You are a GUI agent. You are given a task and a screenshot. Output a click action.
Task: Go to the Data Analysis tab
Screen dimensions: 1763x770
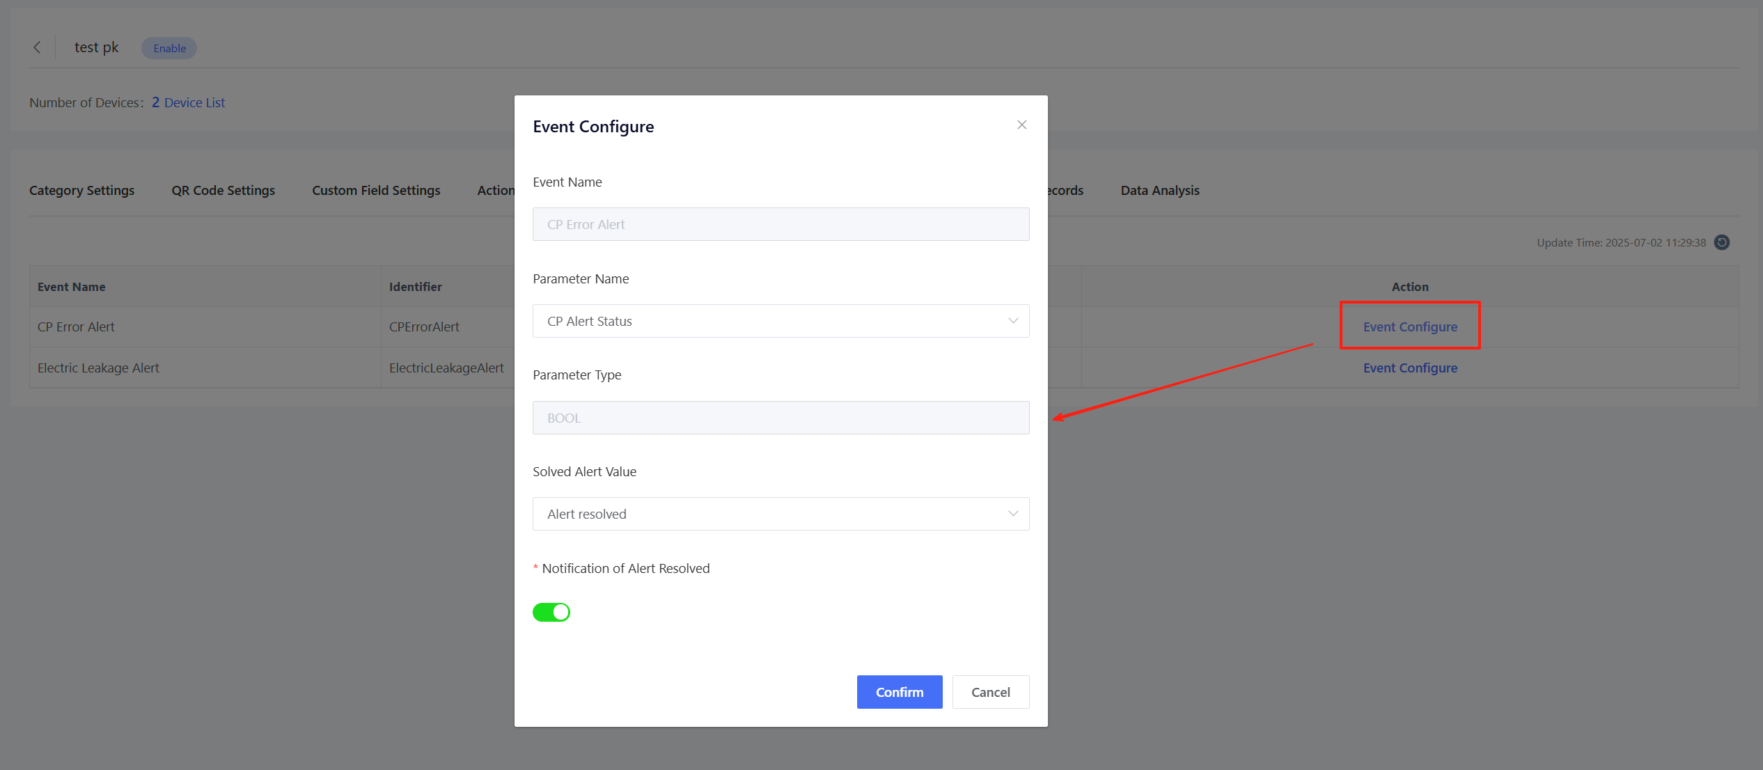coord(1159,190)
